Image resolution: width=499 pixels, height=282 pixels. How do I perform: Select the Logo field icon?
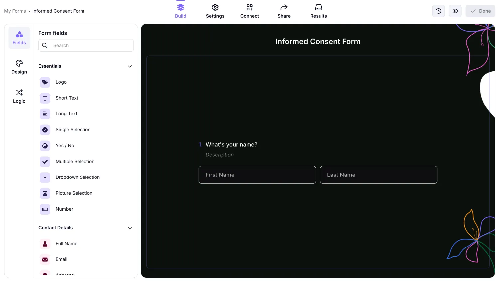[x=45, y=82]
